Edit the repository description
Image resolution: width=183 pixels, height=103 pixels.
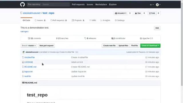coord(157,28)
